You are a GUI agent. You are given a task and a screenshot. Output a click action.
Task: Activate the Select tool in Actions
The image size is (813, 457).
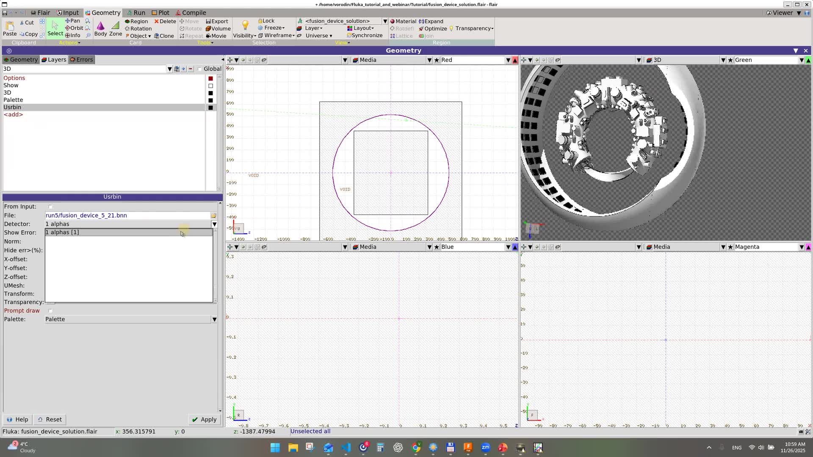click(x=55, y=28)
